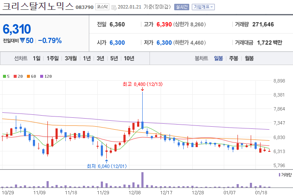Viewport: 293px width, 196px height.
Task: Click the 상한가 8,260 text
Action: click(190, 24)
